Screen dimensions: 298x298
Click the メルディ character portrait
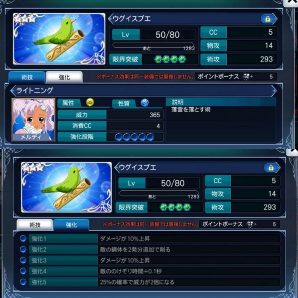click(x=34, y=120)
